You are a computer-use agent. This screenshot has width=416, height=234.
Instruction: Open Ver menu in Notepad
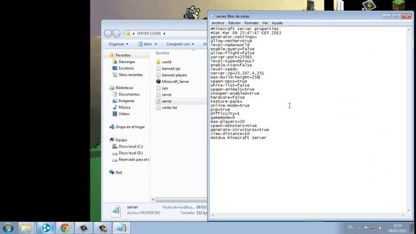point(265,23)
